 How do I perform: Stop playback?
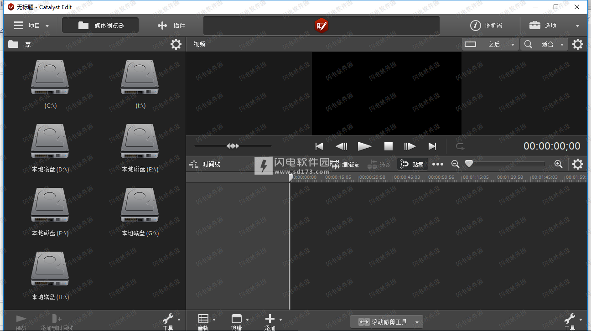(x=388, y=146)
